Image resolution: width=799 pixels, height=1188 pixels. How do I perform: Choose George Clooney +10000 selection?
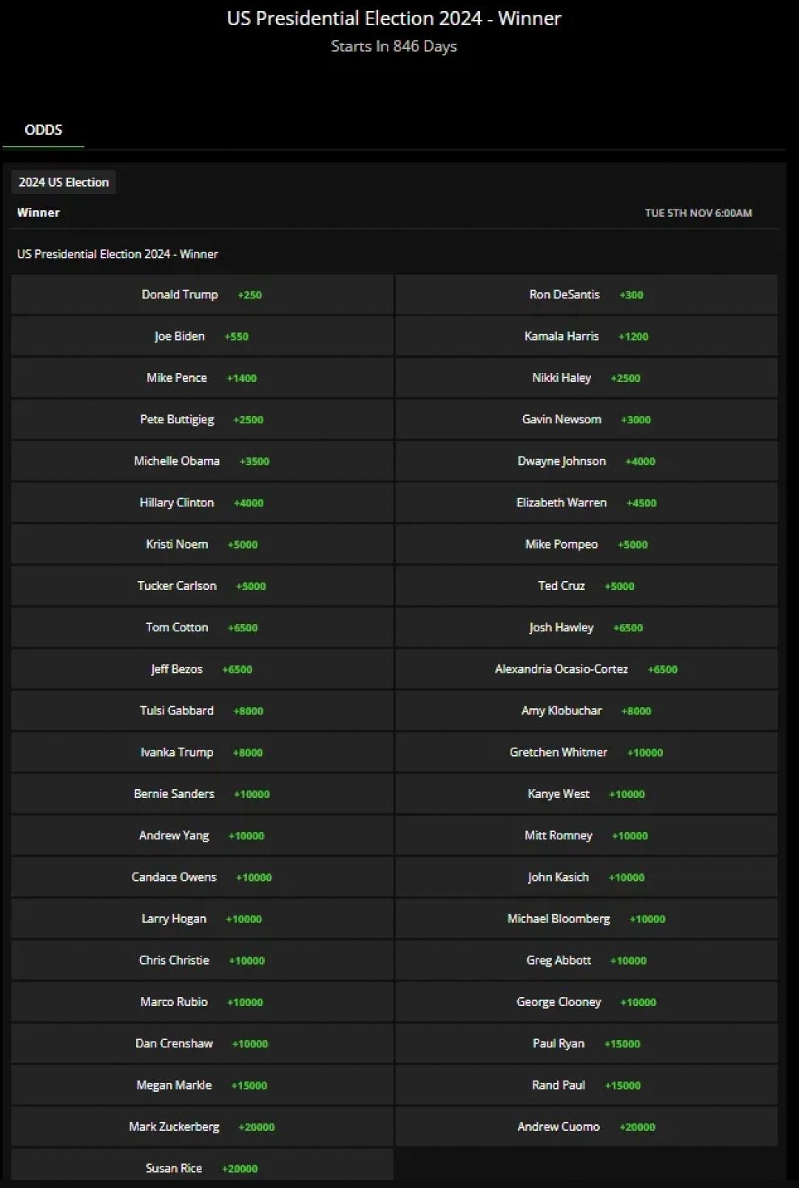tap(586, 1001)
